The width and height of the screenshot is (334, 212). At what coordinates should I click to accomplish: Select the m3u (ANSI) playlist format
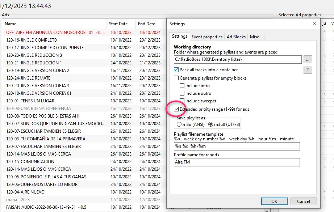point(179,124)
